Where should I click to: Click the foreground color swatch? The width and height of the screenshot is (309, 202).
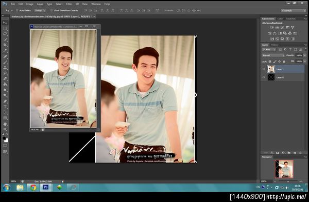click(4, 138)
